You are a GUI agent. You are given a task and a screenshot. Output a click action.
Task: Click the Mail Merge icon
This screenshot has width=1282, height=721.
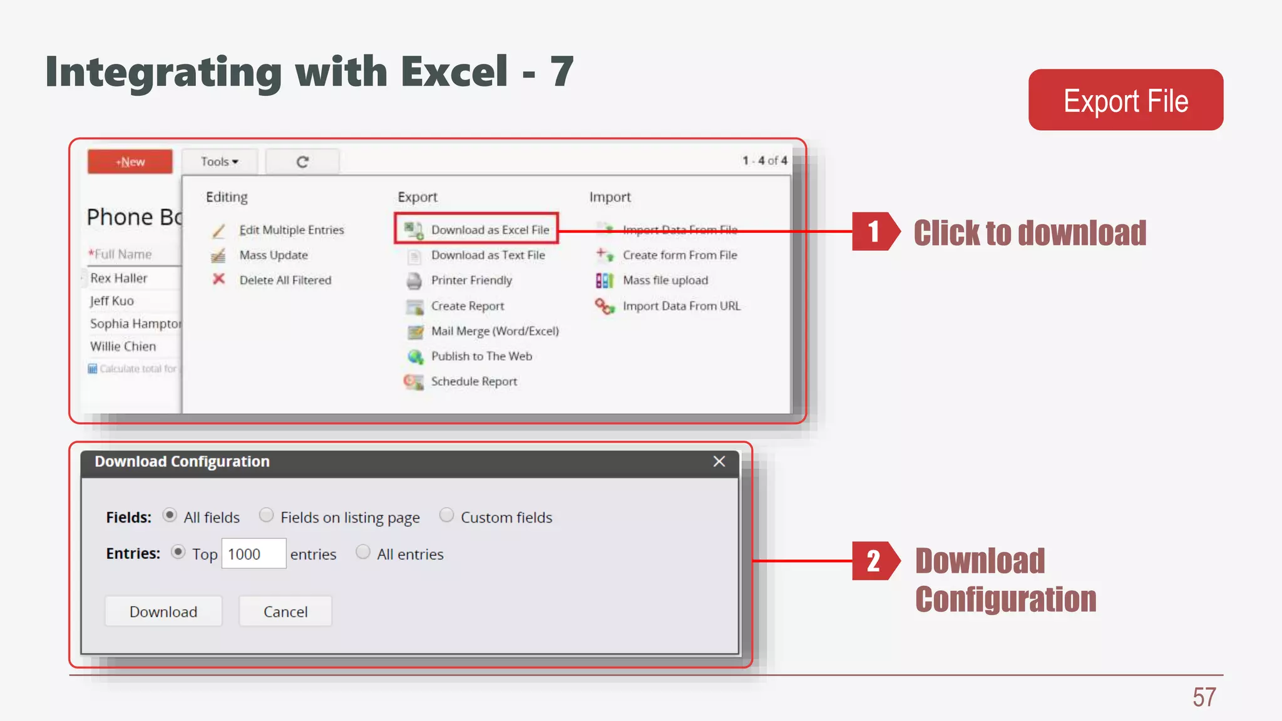tap(414, 332)
